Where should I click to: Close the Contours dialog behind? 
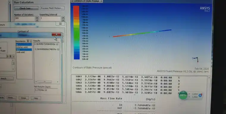pos(60,24)
